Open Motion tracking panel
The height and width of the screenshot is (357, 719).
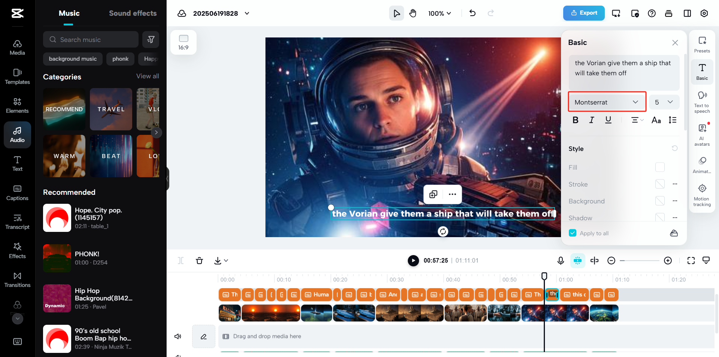coord(702,195)
